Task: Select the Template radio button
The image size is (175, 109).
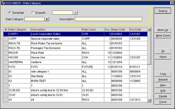Action: pyautogui.click(x=10, y=13)
